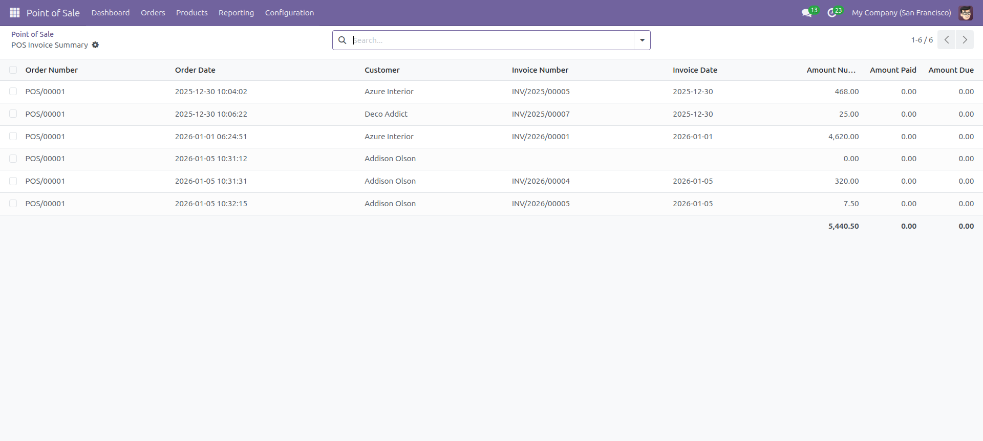Click the 1-6 / 6 pager counter
This screenshot has width=983, height=441.
(922, 40)
